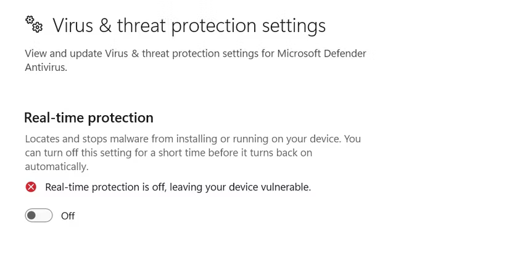Image resolution: width=509 pixels, height=257 pixels.
Task: Click the "Real-time protection is off" warning message
Action: click(x=178, y=187)
